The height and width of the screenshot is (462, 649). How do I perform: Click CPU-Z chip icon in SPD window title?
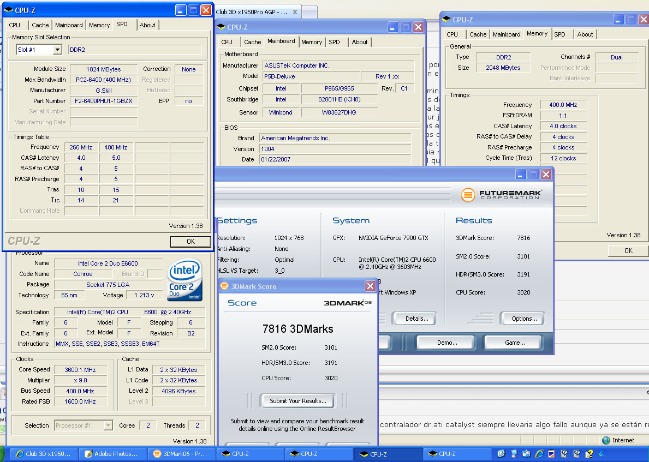pos(8,10)
